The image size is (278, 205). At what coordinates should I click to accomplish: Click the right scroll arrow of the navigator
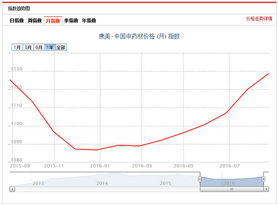click(266, 189)
